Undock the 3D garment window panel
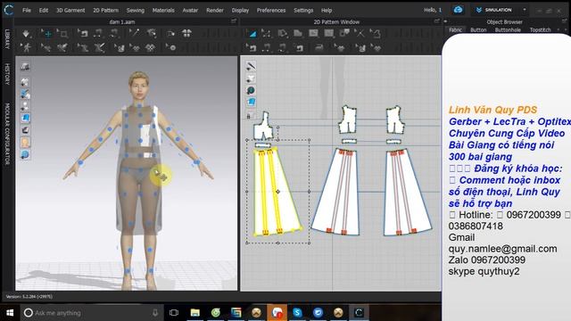This screenshot has width=571, height=321. tap(234, 21)
